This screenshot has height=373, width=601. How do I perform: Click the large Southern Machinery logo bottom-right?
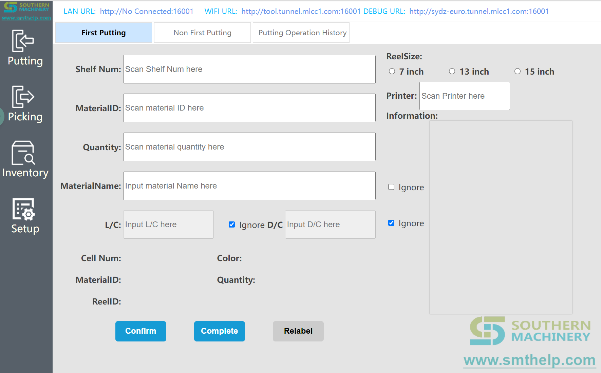pos(530,331)
